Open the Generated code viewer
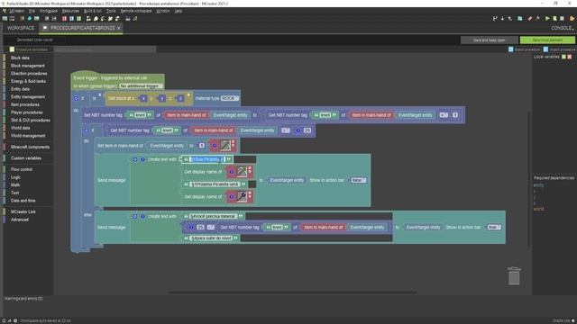 pyautogui.click(x=34, y=40)
